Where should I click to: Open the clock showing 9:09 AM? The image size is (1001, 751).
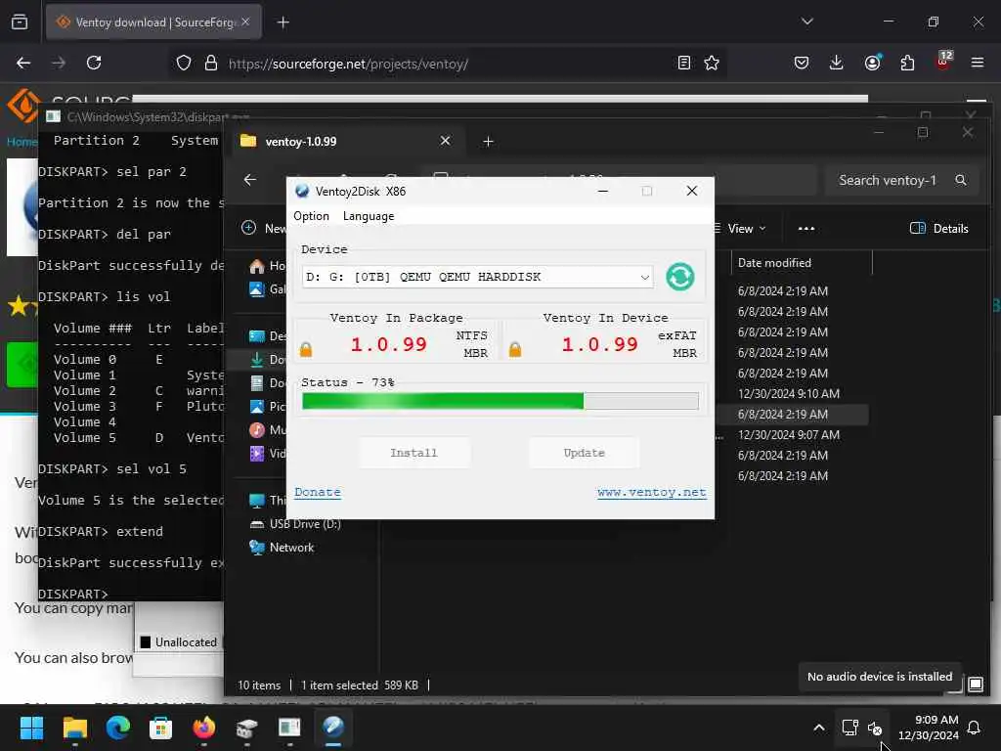point(929,728)
